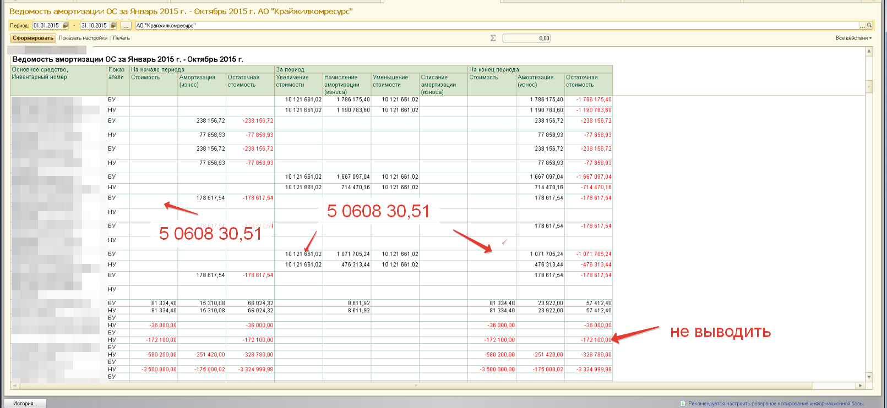The image size is (887, 408).
Task: Open organization selection list via ellipsis
Action: click(862, 25)
